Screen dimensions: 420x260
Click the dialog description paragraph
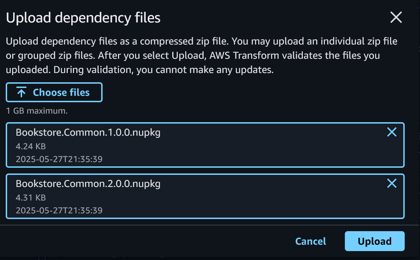point(201,55)
